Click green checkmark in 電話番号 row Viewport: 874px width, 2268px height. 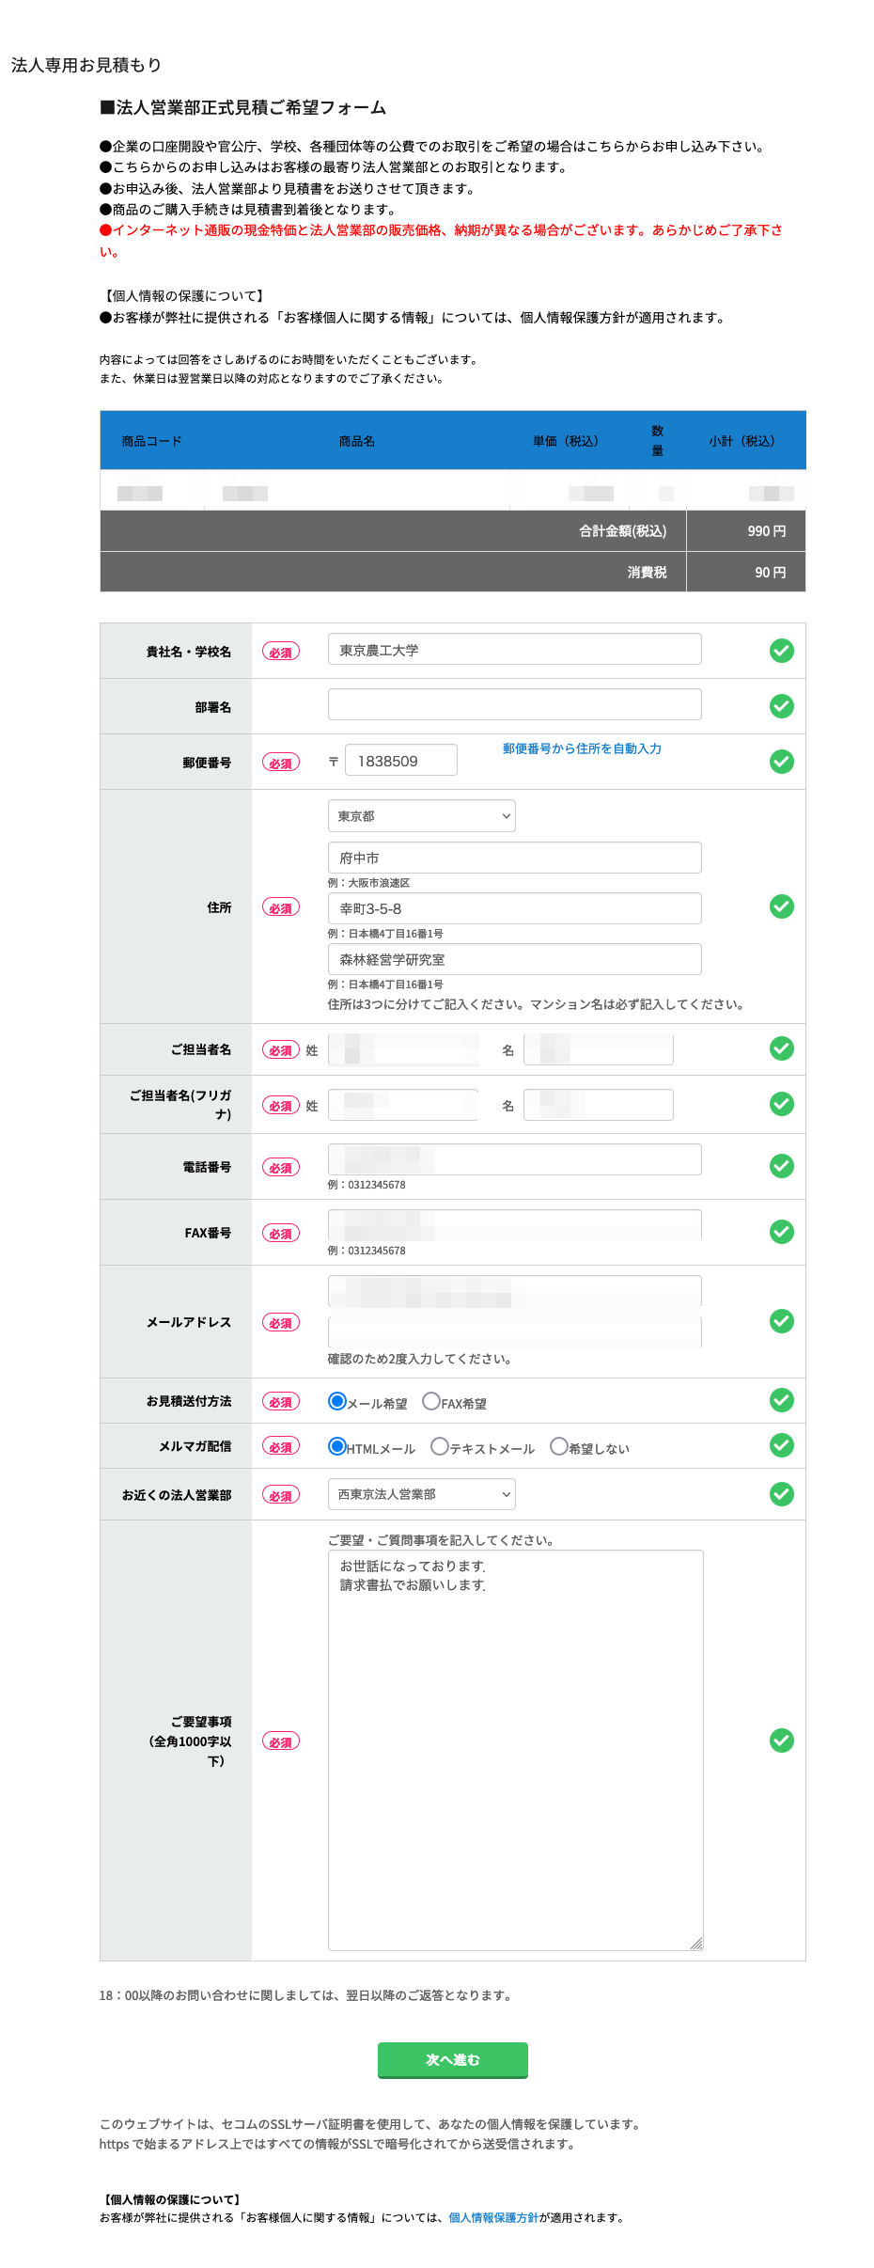click(781, 1166)
